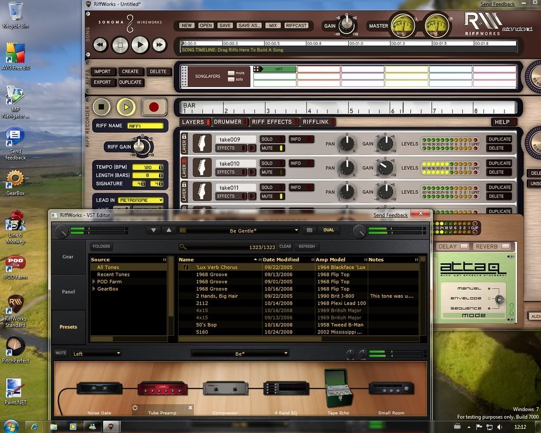Click the yellow riff play button
This screenshot has height=433, width=541.
pyautogui.click(x=126, y=107)
